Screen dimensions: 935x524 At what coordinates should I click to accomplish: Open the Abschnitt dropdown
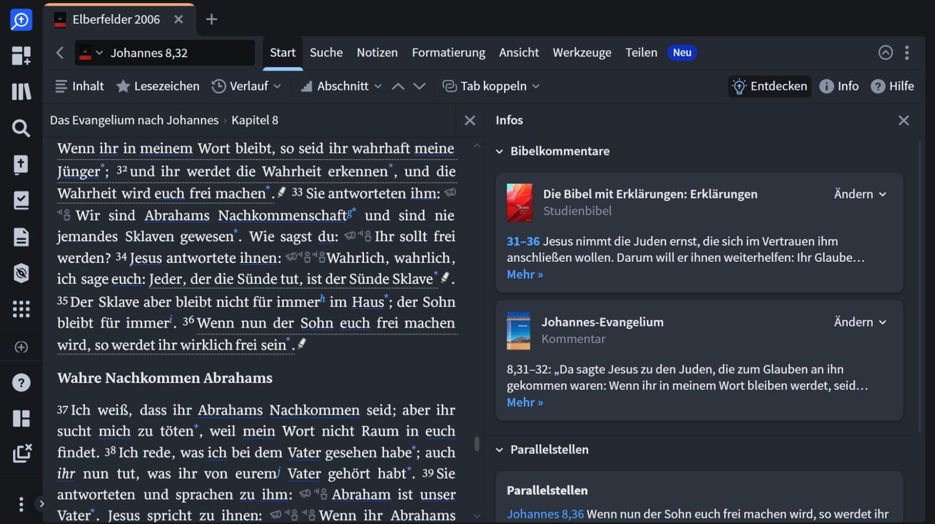tap(341, 86)
